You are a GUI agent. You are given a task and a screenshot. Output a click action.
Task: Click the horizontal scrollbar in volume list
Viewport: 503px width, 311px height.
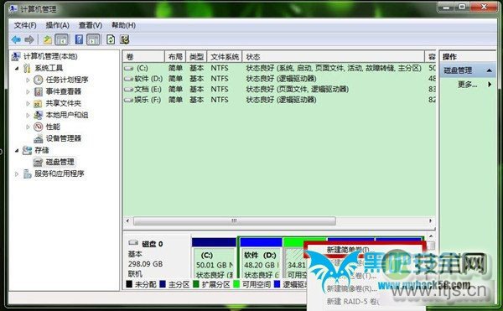click(235, 220)
